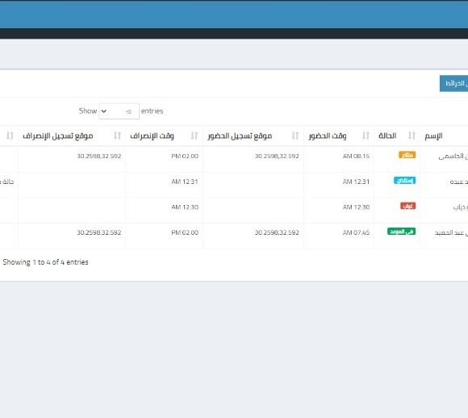Image resolution: width=468 pixels, height=418 pixels.
Task: Select AM 12:30 departure time cell
Action: tap(185, 207)
